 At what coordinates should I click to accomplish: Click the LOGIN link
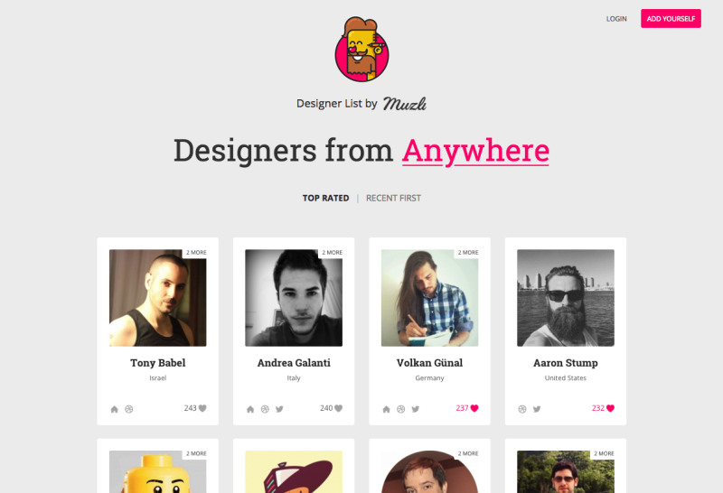pyautogui.click(x=616, y=19)
